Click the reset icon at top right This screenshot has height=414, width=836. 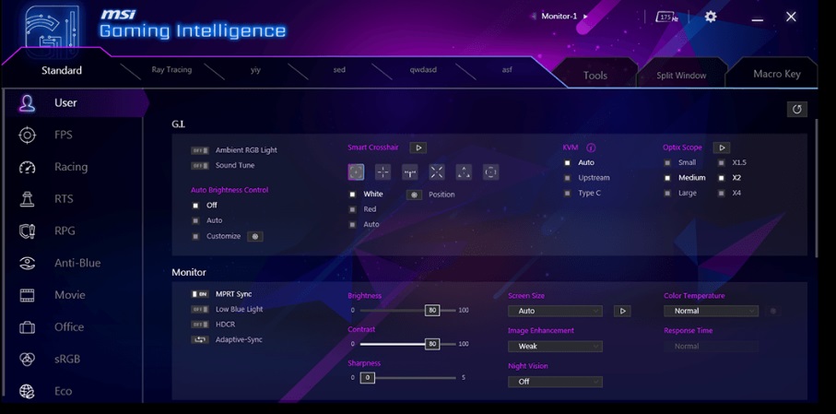796,109
